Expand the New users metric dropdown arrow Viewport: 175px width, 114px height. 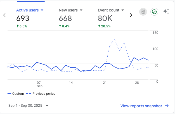coord(81,10)
